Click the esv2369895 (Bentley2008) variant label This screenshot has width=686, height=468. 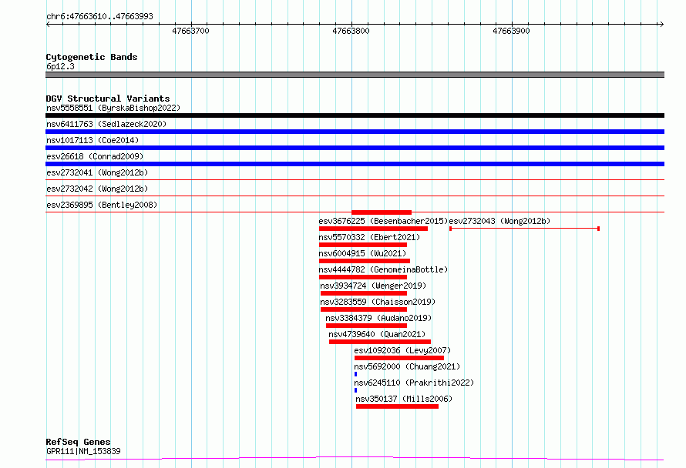(x=102, y=205)
